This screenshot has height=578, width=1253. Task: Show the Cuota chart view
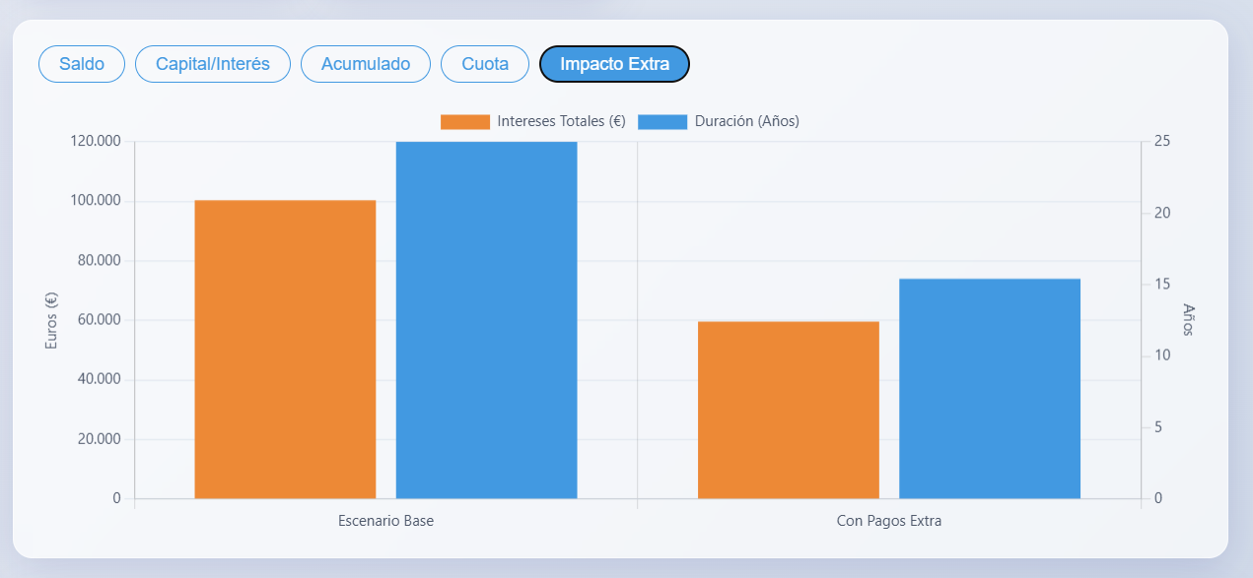[485, 64]
